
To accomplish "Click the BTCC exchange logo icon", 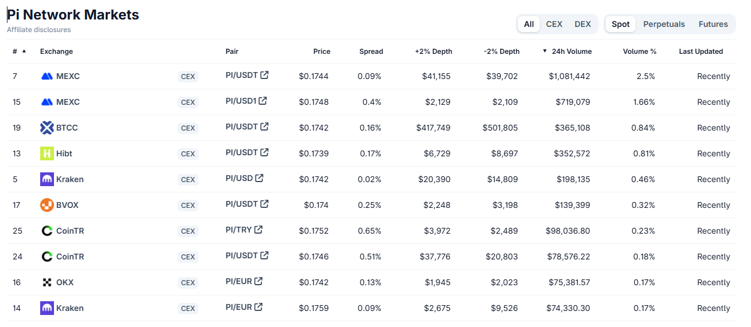I will pyautogui.click(x=47, y=128).
